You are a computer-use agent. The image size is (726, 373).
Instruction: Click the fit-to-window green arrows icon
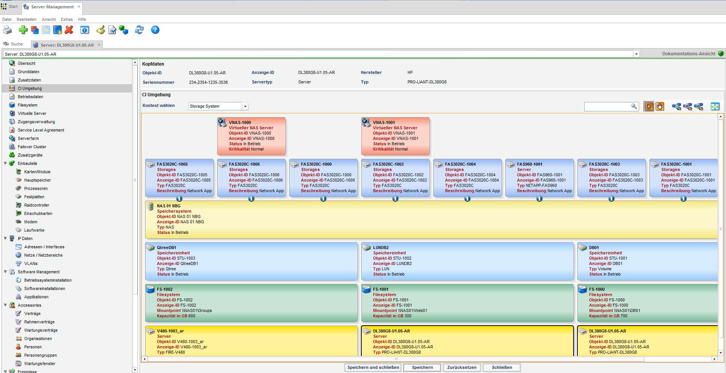pyautogui.click(x=715, y=107)
